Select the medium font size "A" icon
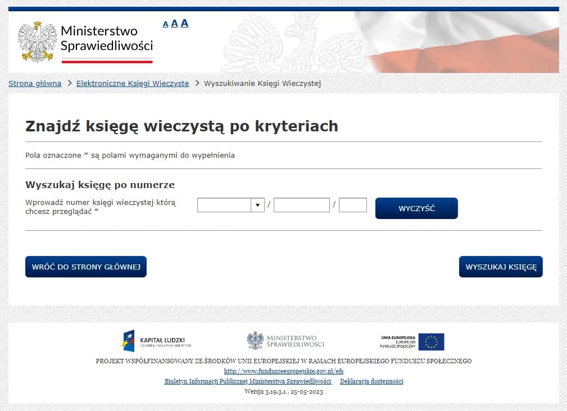567x411 pixels. pyautogui.click(x=174, y=24)
